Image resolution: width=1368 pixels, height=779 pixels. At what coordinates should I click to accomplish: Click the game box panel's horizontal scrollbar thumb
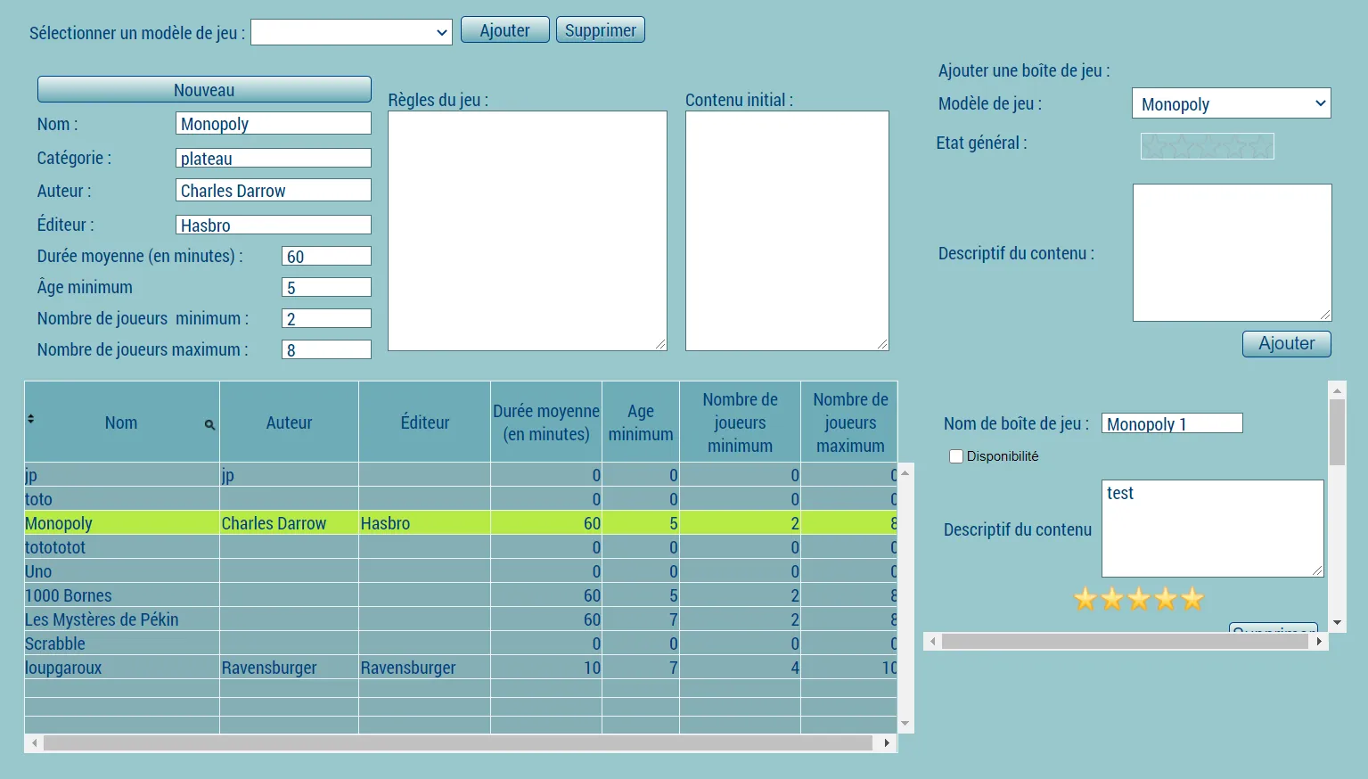pyautogui.click(x=1125, y=641)
